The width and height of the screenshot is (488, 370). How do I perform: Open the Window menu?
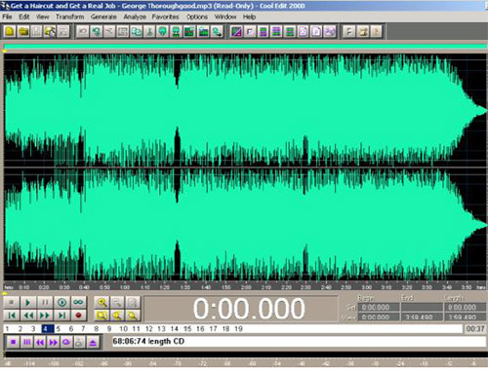point(225,17)
